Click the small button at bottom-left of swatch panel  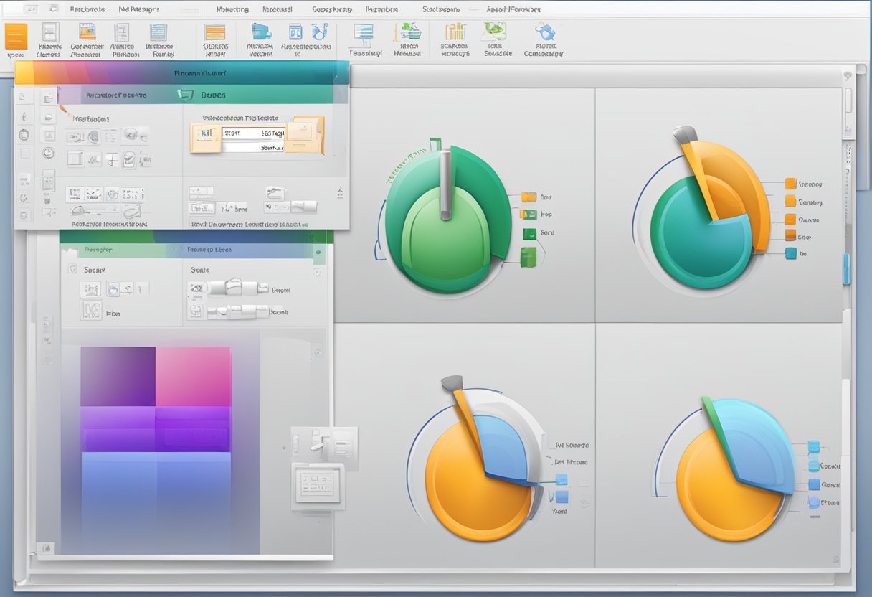click(x=47, y=548)
